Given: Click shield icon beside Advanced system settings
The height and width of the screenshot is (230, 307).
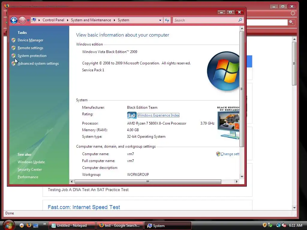Looking at the screenshot, I should pyautogui.click(x=13, y=63).
